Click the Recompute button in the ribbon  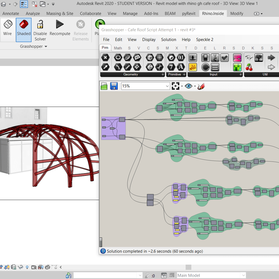coord(60,28)
